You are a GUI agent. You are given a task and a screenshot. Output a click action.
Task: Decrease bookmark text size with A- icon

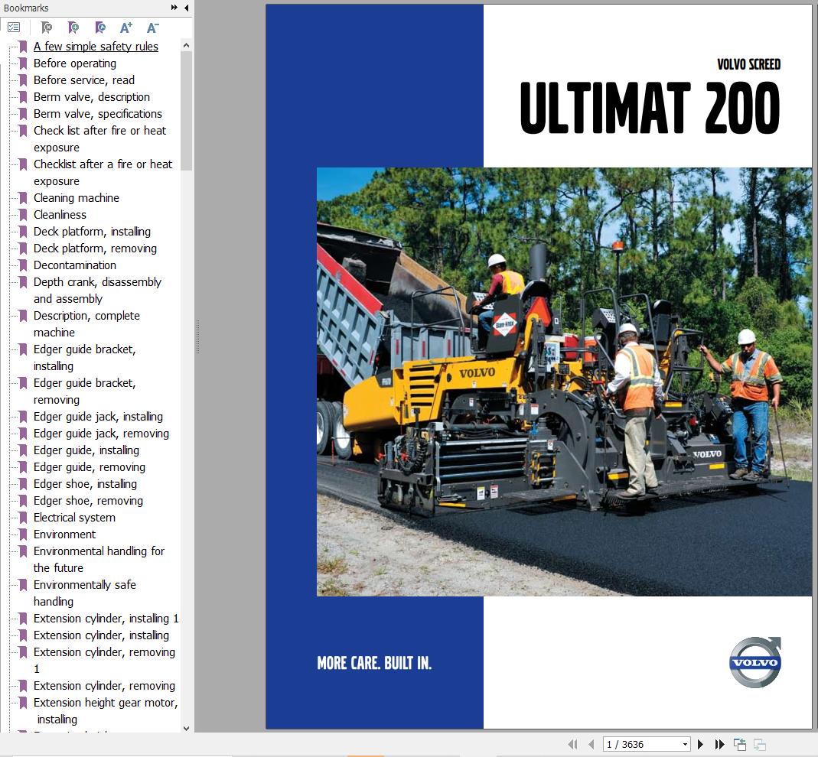click(x=152, y=28)
